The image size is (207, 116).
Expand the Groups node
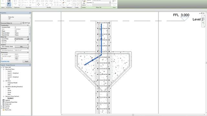tap(2, 108)
